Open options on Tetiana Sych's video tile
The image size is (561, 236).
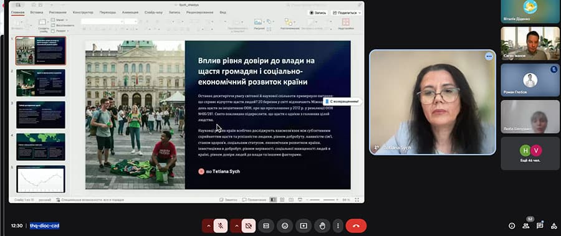[x=489, y=57]
